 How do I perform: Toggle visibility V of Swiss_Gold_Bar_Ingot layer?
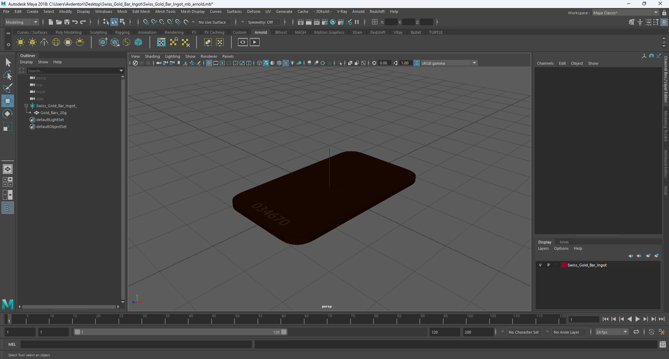540,265
